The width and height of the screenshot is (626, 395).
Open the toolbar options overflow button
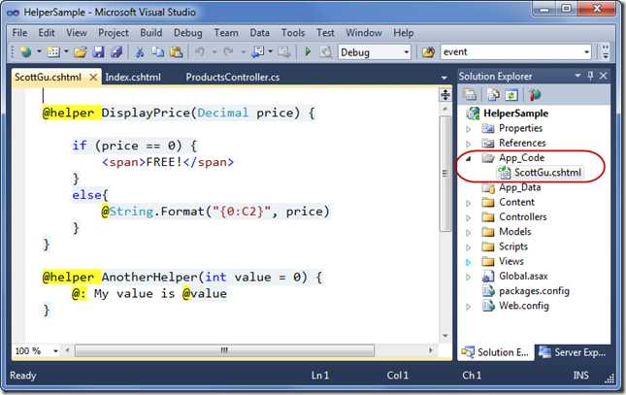coord(606,51)
